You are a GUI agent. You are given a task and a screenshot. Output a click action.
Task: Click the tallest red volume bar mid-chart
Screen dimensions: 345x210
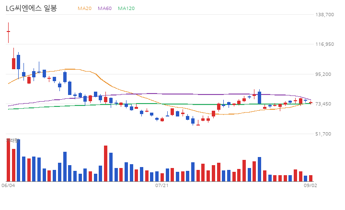105,163
